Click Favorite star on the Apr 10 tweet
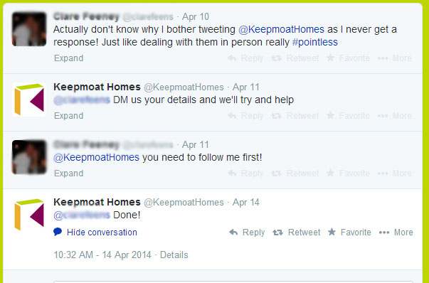The image size is (429, 283). (330, 58)
